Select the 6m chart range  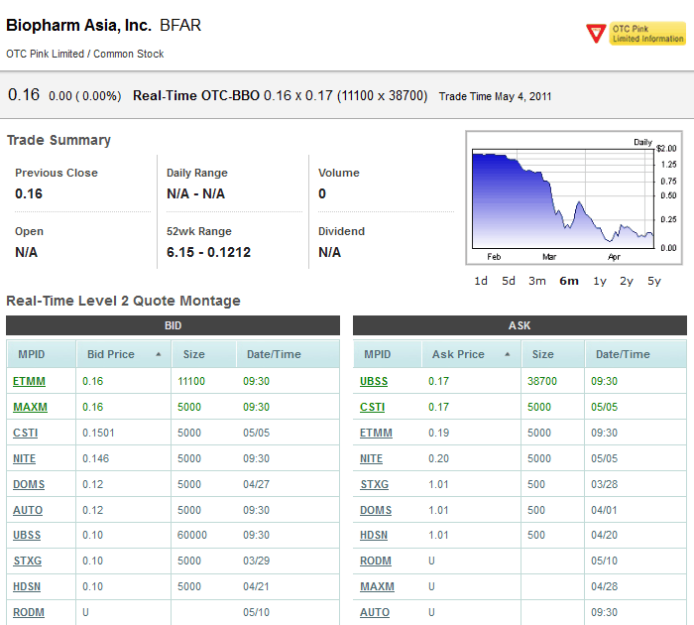pyautogui.click(x=569, y=281)
